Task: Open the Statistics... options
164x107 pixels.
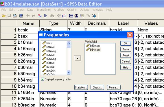Action: click(81, 87)
